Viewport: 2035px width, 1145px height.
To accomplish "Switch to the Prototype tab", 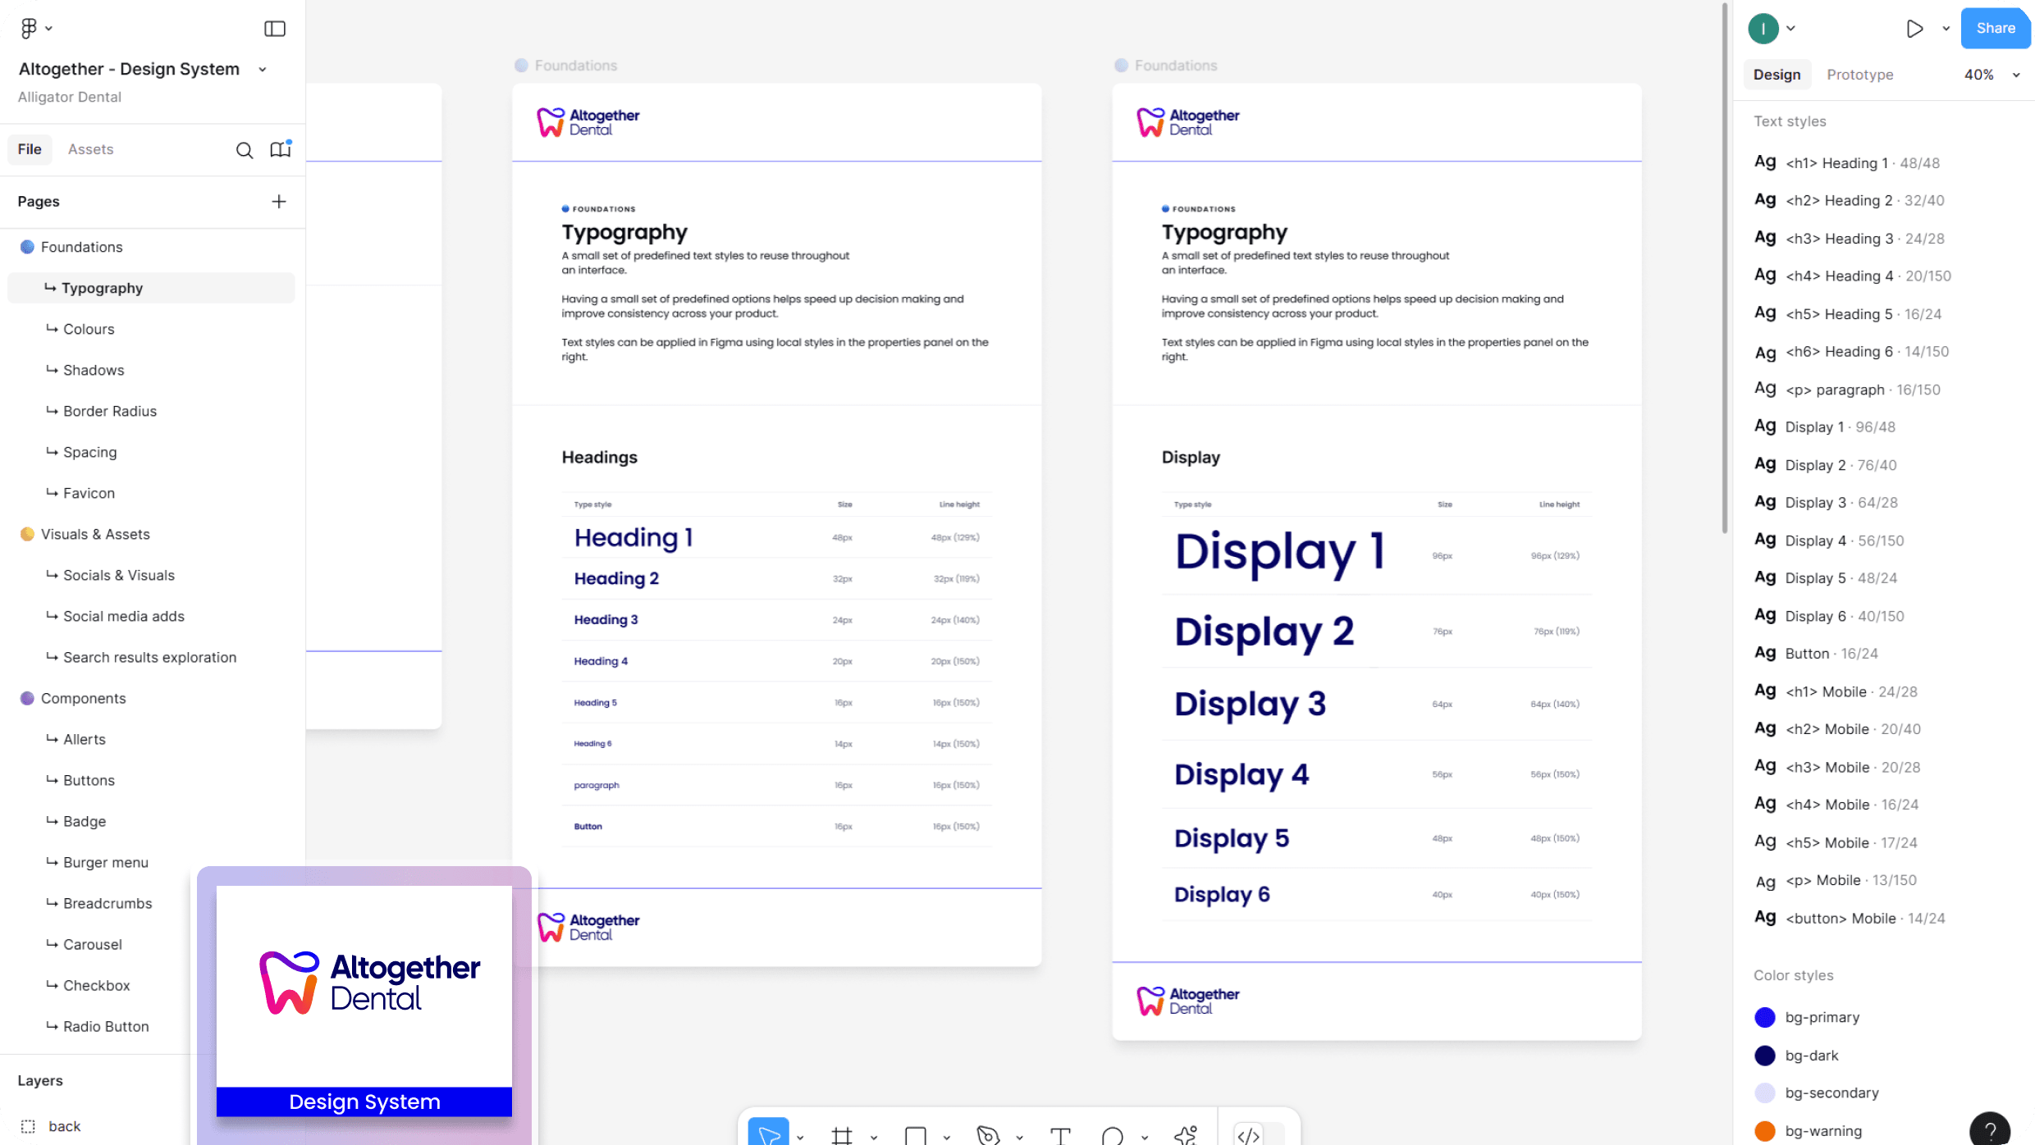I will coord(1859,75).
